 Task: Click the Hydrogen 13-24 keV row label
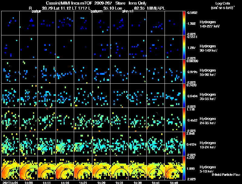point(208,145)
